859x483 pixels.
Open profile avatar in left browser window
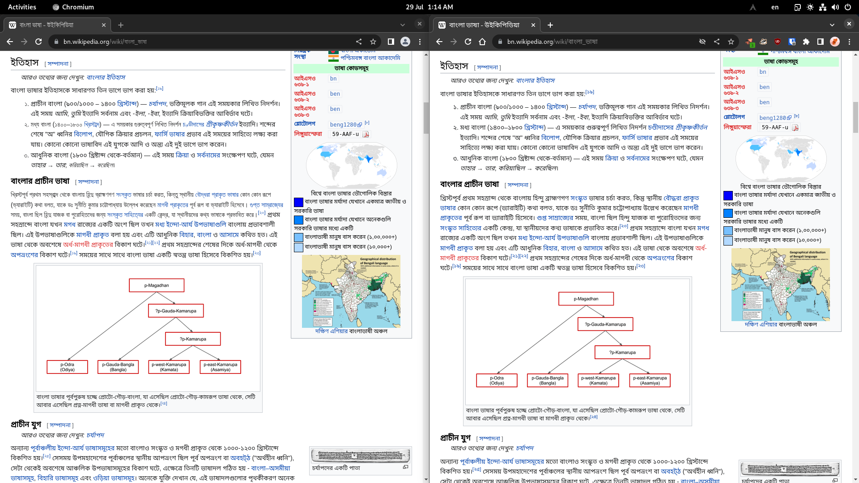pyautogui.click(x=405, y=42)
